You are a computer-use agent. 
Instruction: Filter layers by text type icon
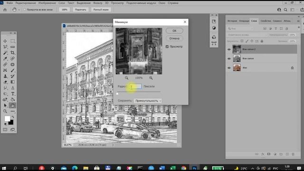click(x=275, y=28)
